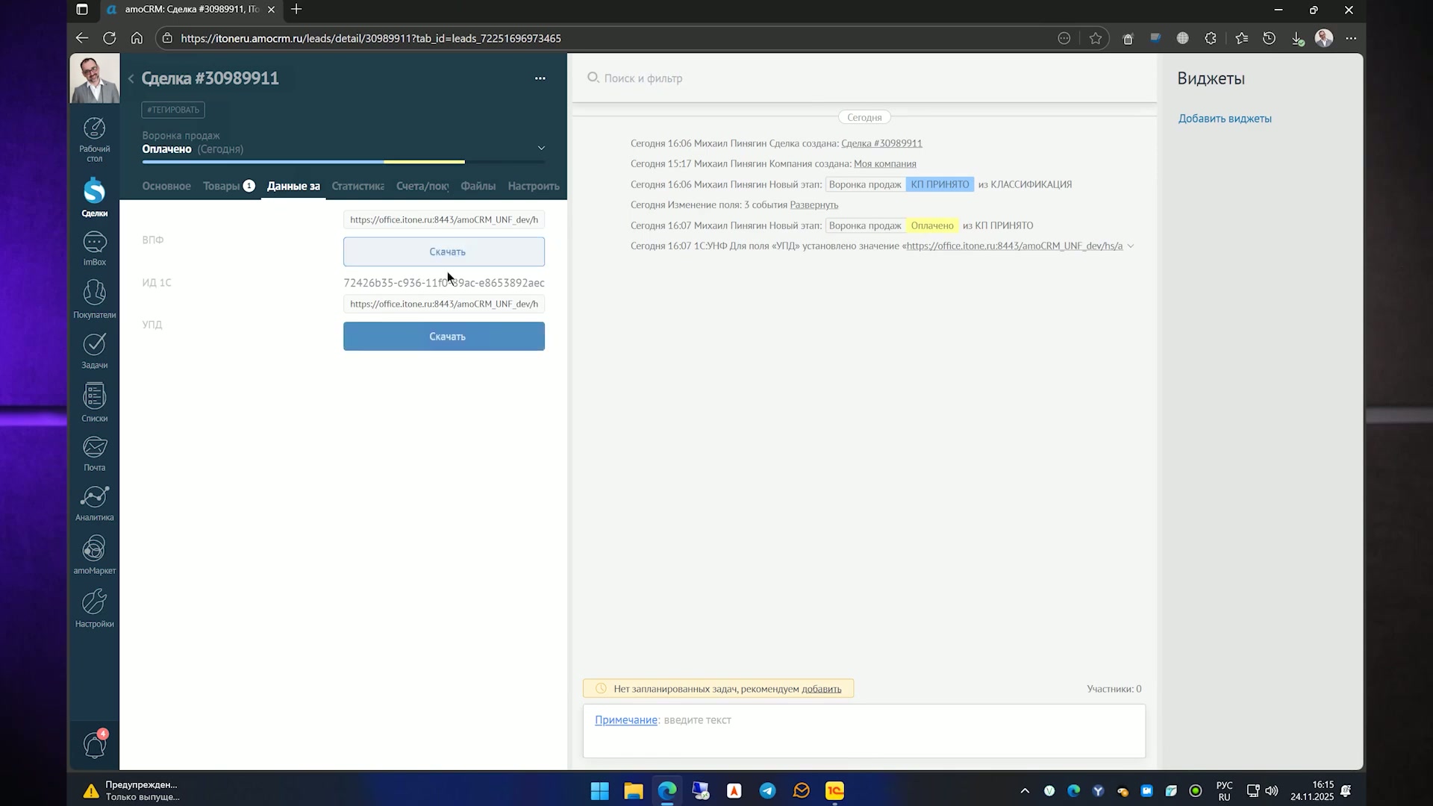This screenshot has height=806, width=1433.
Task: Switch to Статистика tab
Action: pyautogui.click(x=358, y=186)
